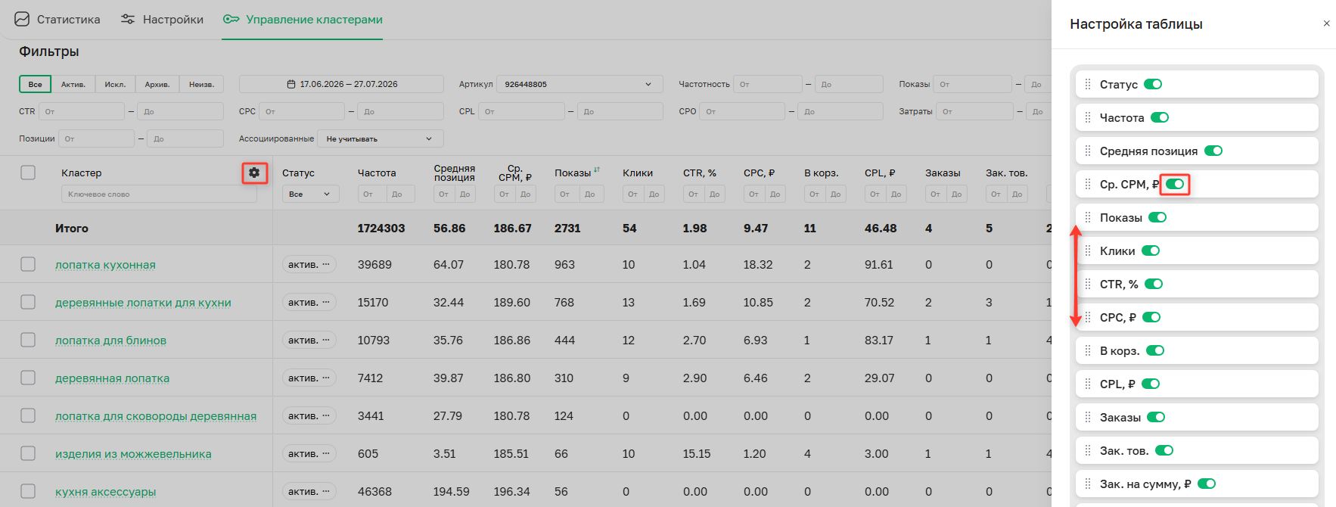Check the box for изделия из можжевельника
This screenshot has width=1336, height=507.
(x=28, y=453)
